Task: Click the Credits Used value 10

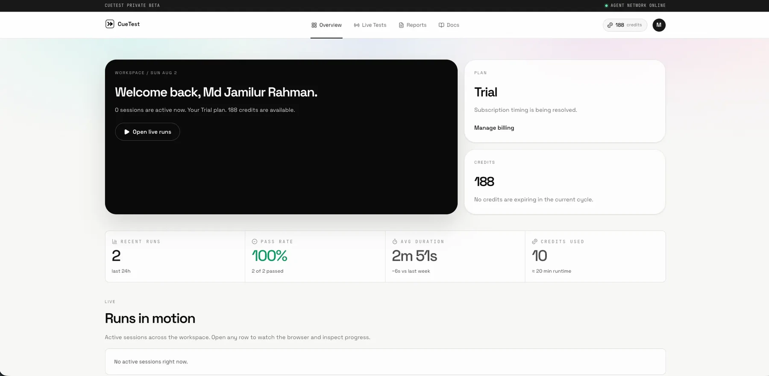Action: tap(539, 256)
